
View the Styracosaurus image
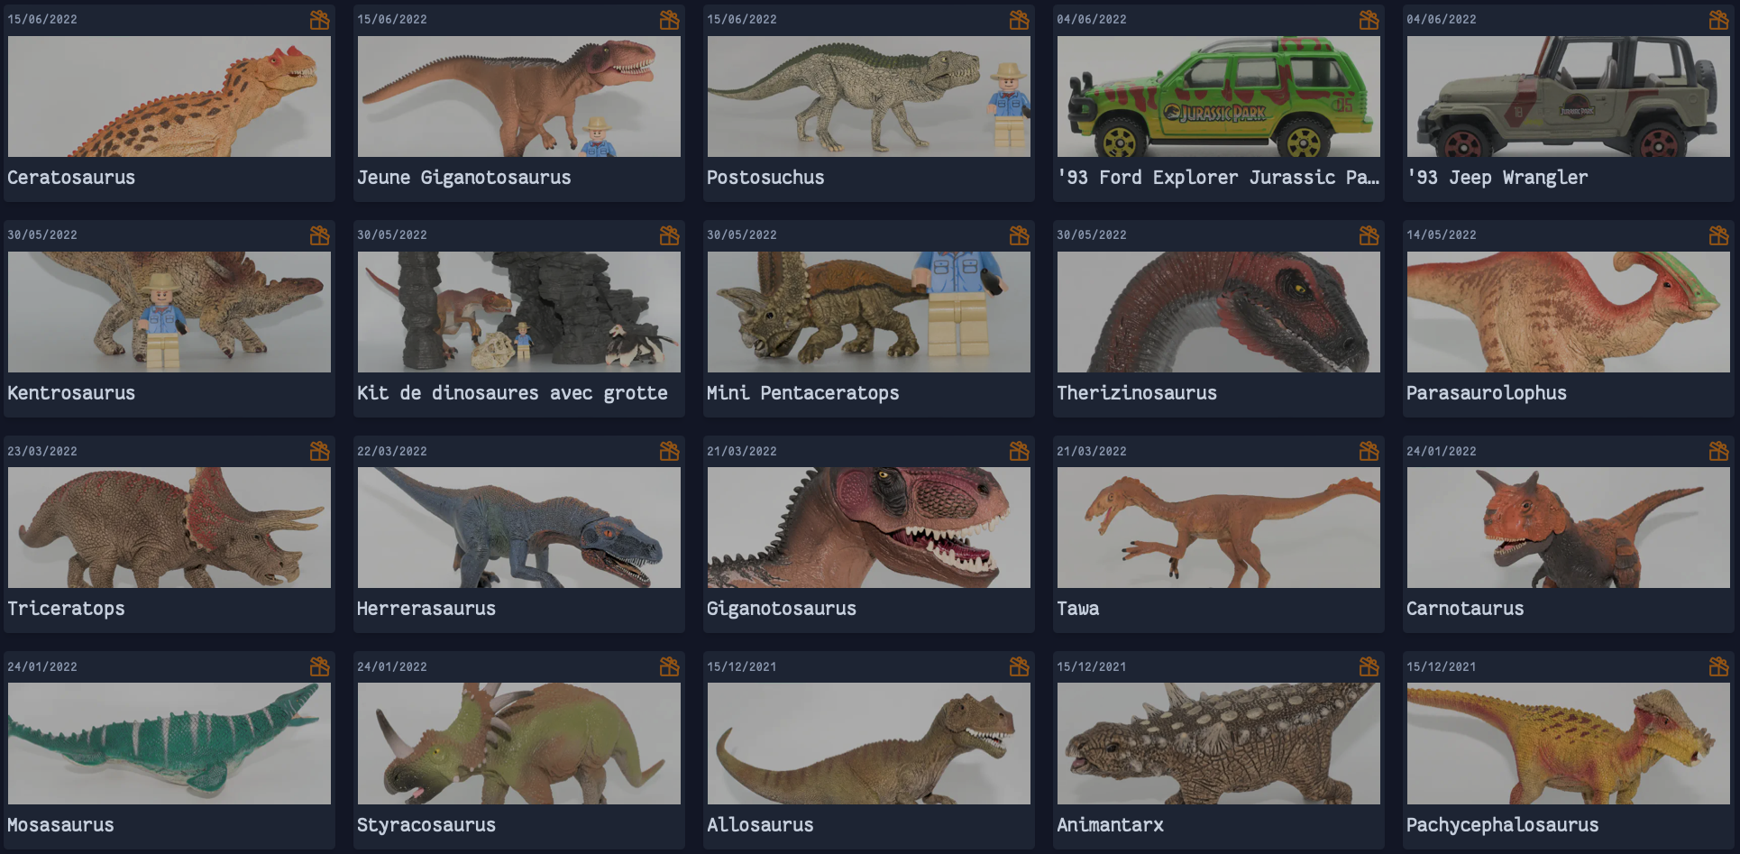518,743
